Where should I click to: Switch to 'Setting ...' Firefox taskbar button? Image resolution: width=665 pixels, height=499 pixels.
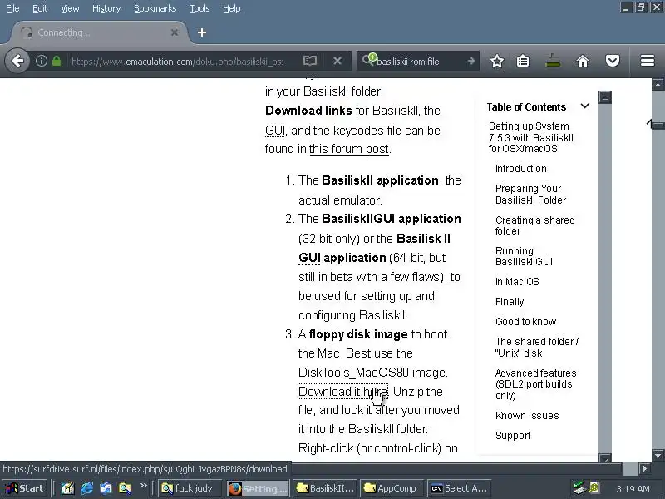[258, 488]
